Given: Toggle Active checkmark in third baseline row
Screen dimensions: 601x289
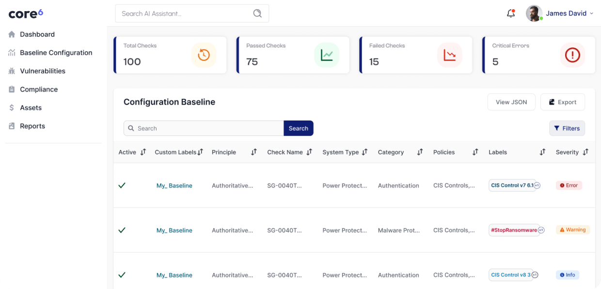Looking at the screenshot, I should 122,275.
